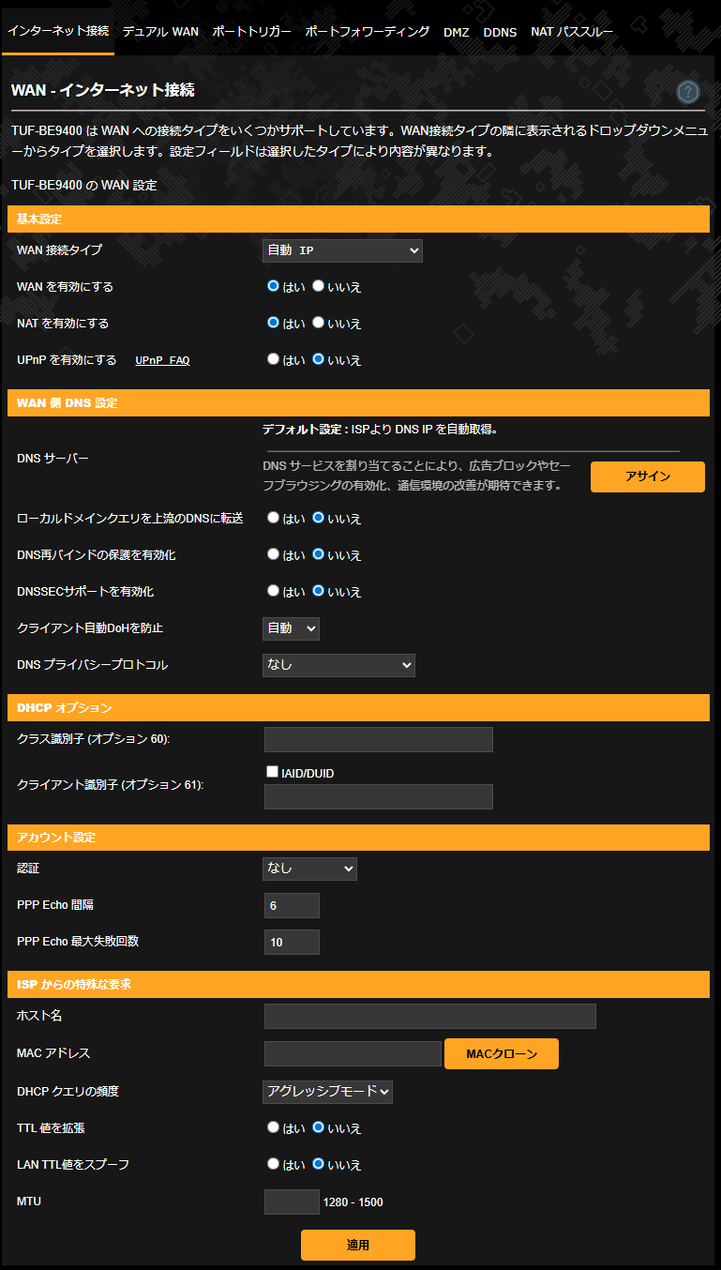This screenshot has width=721, height=1270.
Task: Expand the DHCP クエリの頻度 dropdown
Action: click(327, 1091)
